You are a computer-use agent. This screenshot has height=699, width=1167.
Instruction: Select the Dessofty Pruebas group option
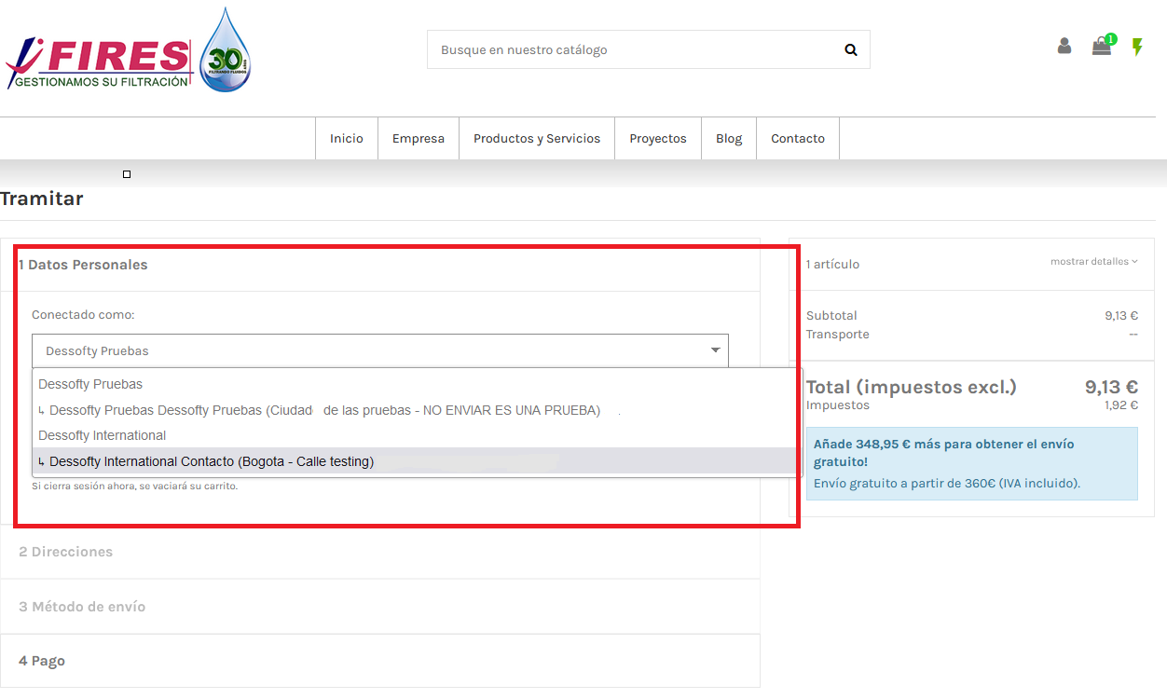[x=417, y=384]
